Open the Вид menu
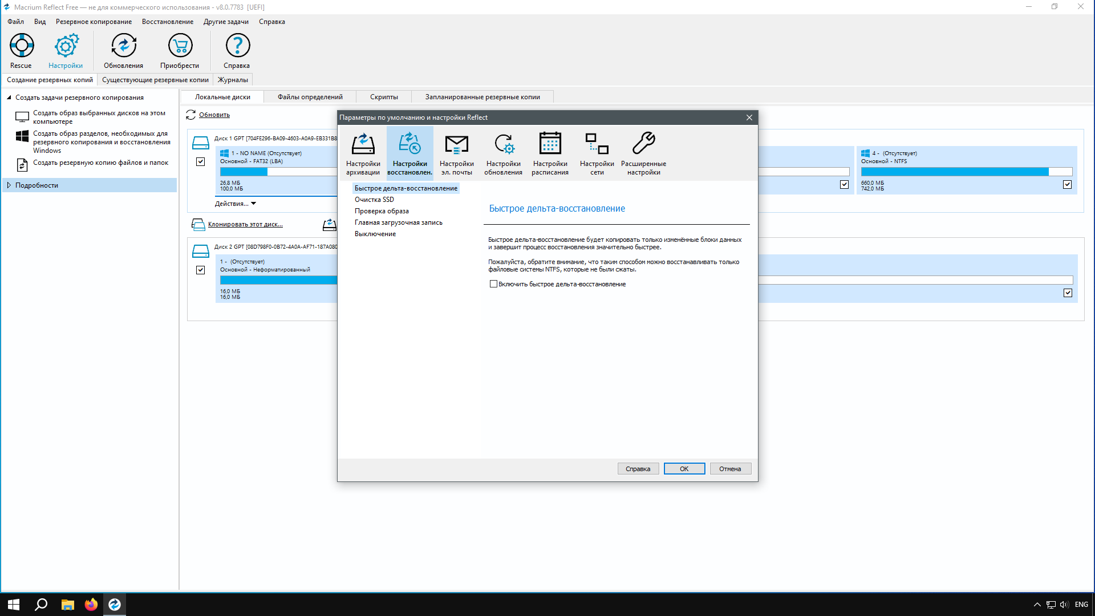This screenshot has width=1095, height=616. point(40,22)
